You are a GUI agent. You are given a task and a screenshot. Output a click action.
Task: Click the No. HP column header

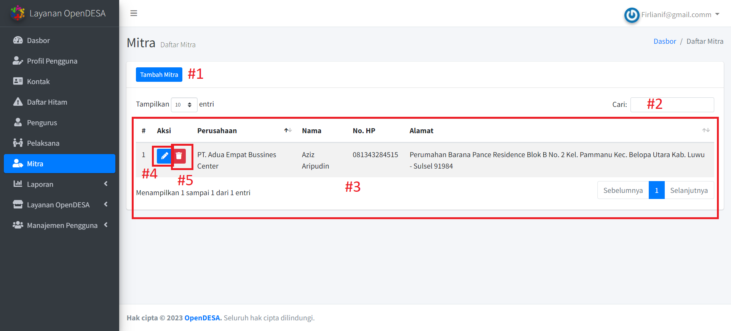pyautogui.click(x=364, y=130)
